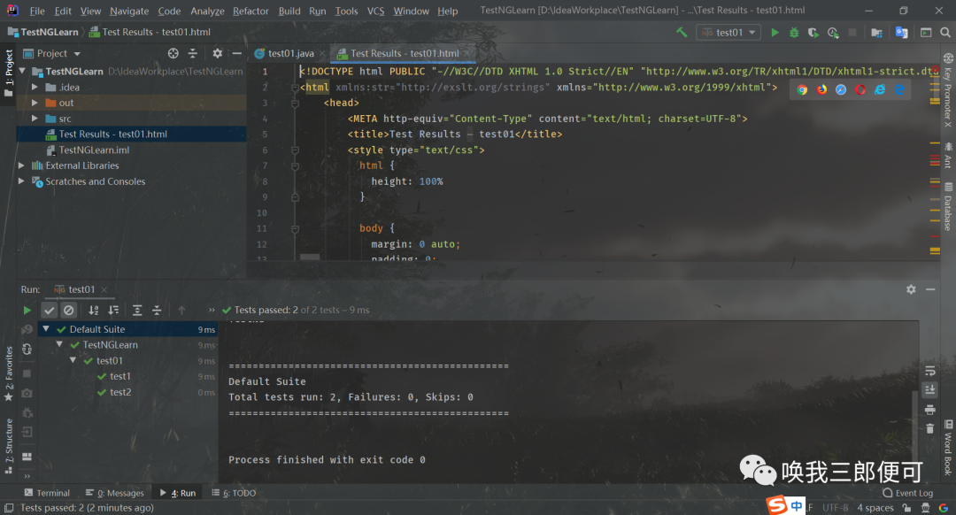Viewport: 956px width, 515px height.
Task: Select TestNGLearn.iml file in project tree
Action: click(94, 150)
